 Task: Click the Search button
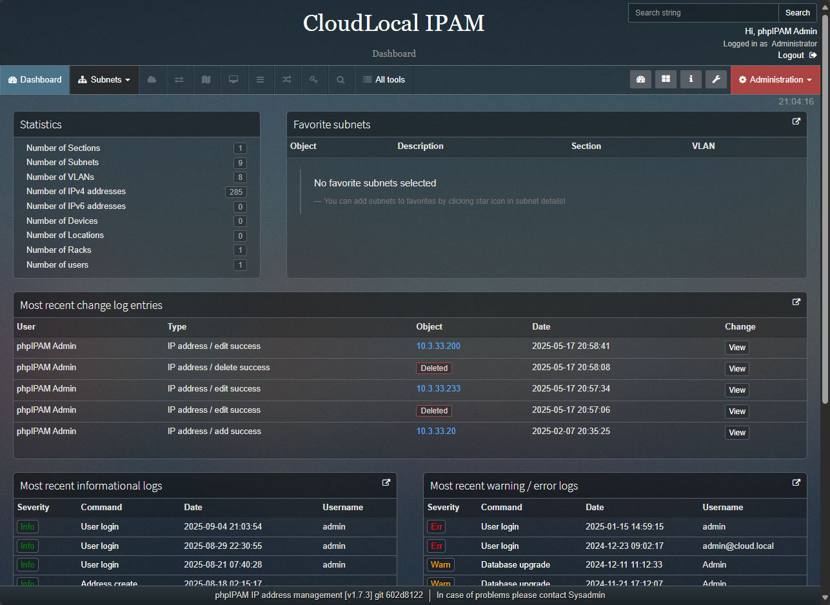[x=798, y=13]
